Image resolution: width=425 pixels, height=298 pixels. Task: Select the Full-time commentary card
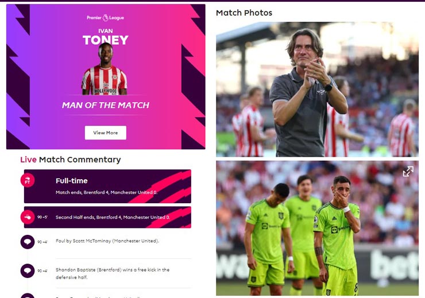(107, 187)
